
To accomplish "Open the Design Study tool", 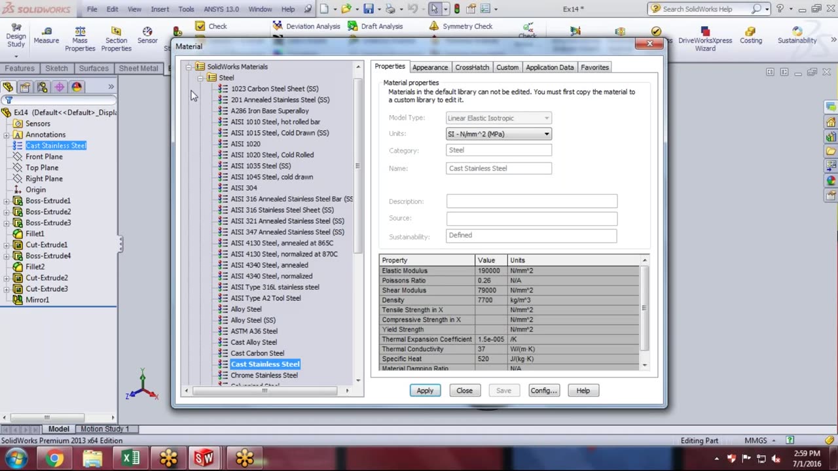I will [x=16, y=35].
